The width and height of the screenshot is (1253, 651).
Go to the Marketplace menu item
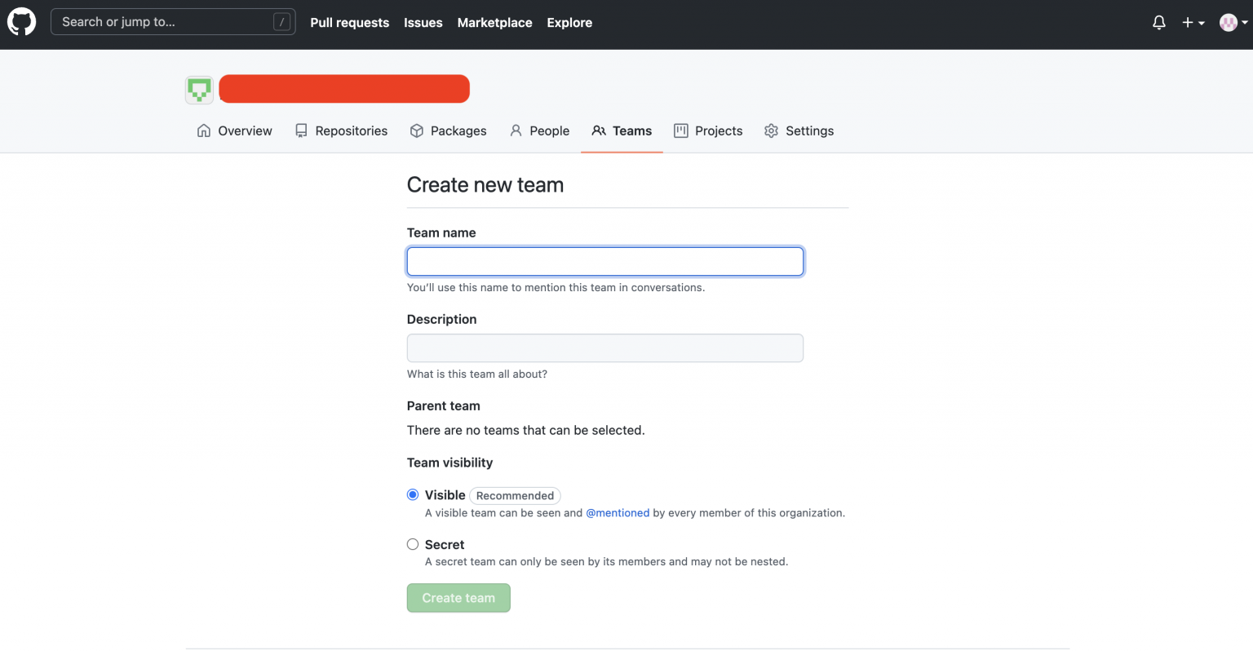[x=494, y=22]
